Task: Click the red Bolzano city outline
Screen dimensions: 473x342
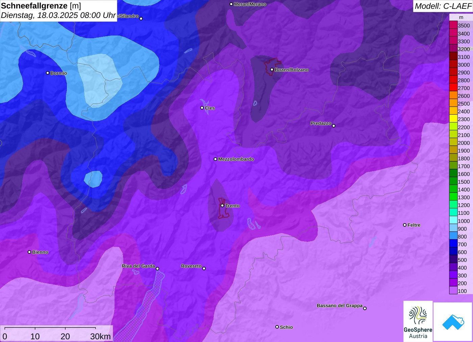Action: click(x=272, y=67)
